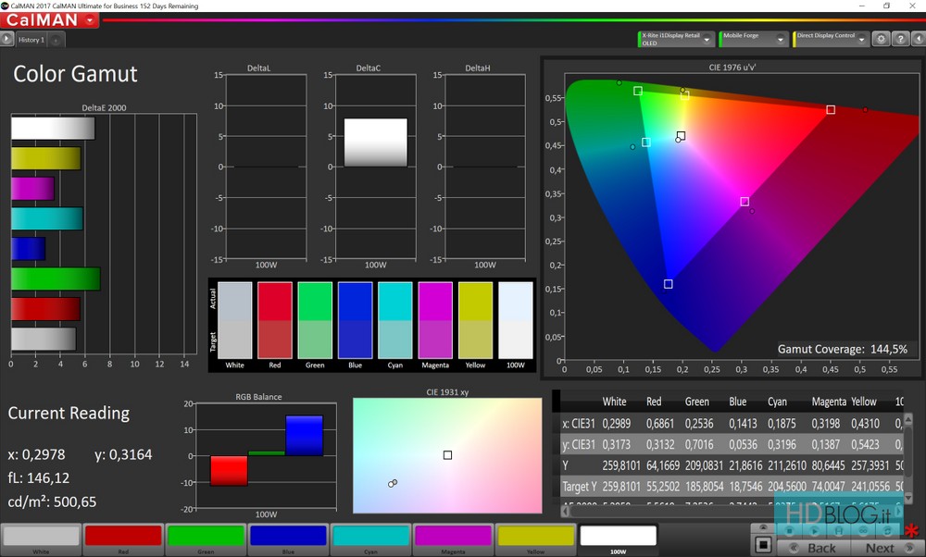Open the settings gear
926x557 pixels.
pyautogui.click(x=881, y=39)
